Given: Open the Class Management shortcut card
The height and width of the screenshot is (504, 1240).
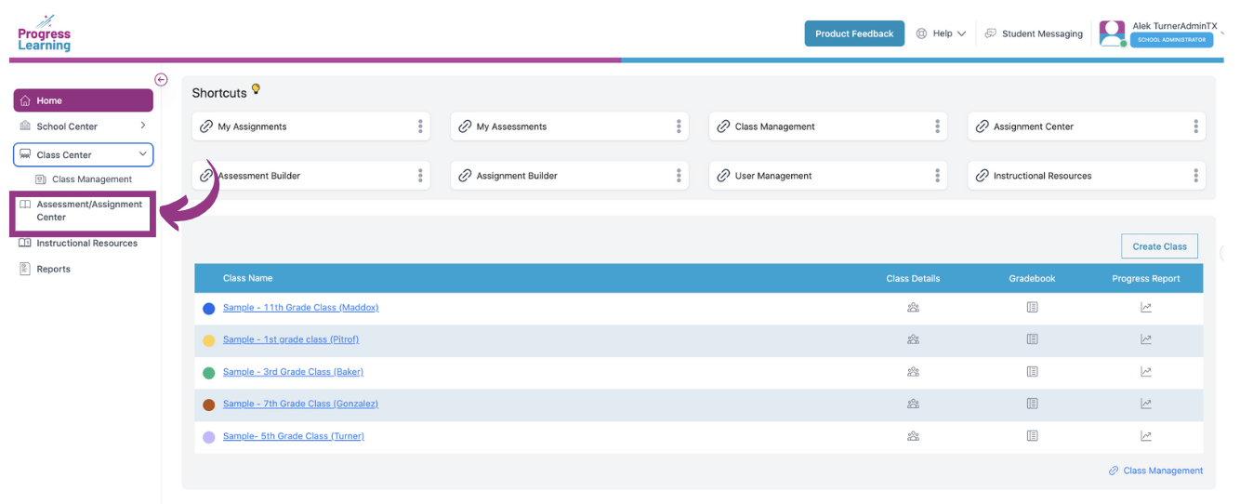Looking at the screenshot, I should (828, 126).
